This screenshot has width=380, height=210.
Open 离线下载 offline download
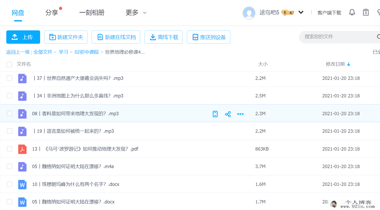click(163, 37)
